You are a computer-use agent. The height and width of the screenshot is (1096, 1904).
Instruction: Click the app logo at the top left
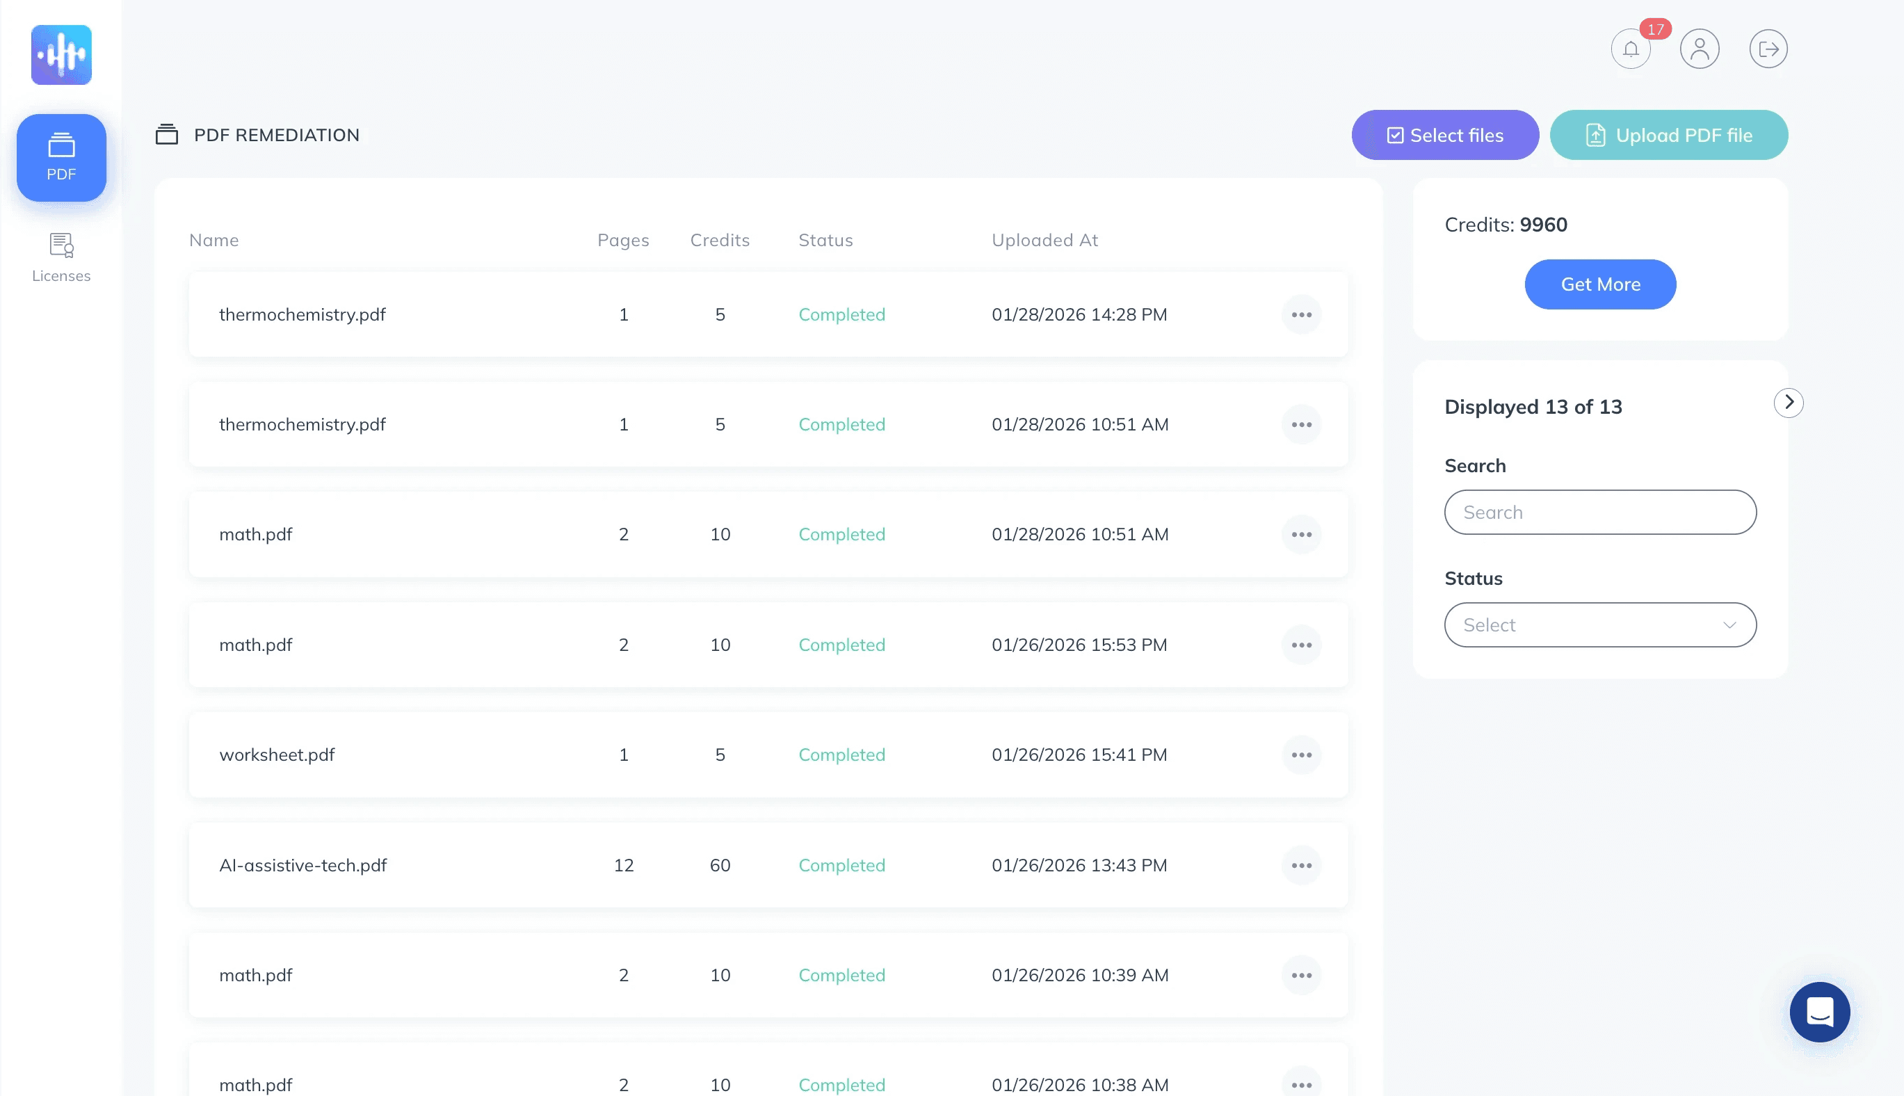pos(61,54)
